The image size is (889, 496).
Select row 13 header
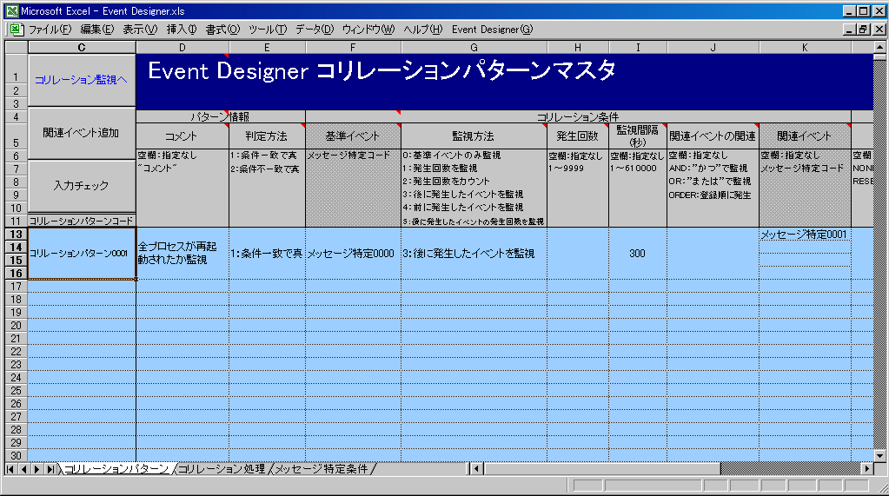(16, 235)
